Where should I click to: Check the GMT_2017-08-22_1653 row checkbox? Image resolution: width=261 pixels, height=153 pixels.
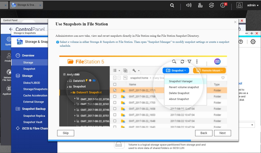[115, 115]
